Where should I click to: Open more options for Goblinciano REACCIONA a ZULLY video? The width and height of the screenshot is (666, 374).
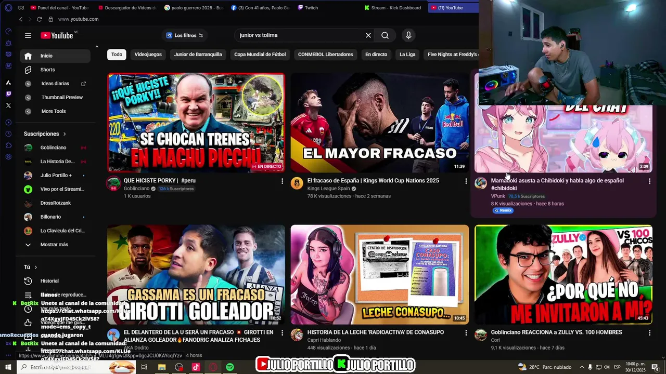point(649,332)
